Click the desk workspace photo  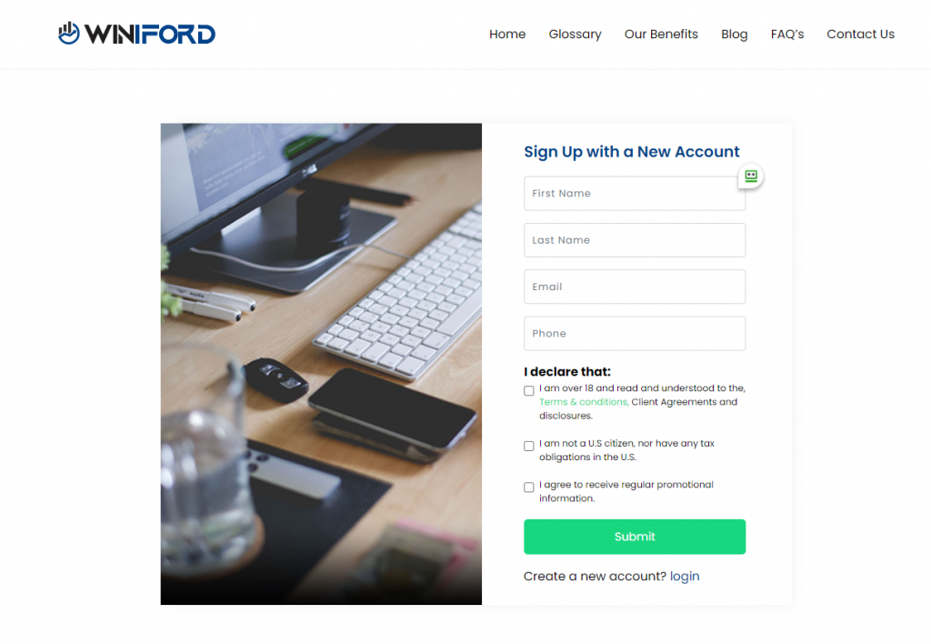pyautogui.click(x=321, y=364)
